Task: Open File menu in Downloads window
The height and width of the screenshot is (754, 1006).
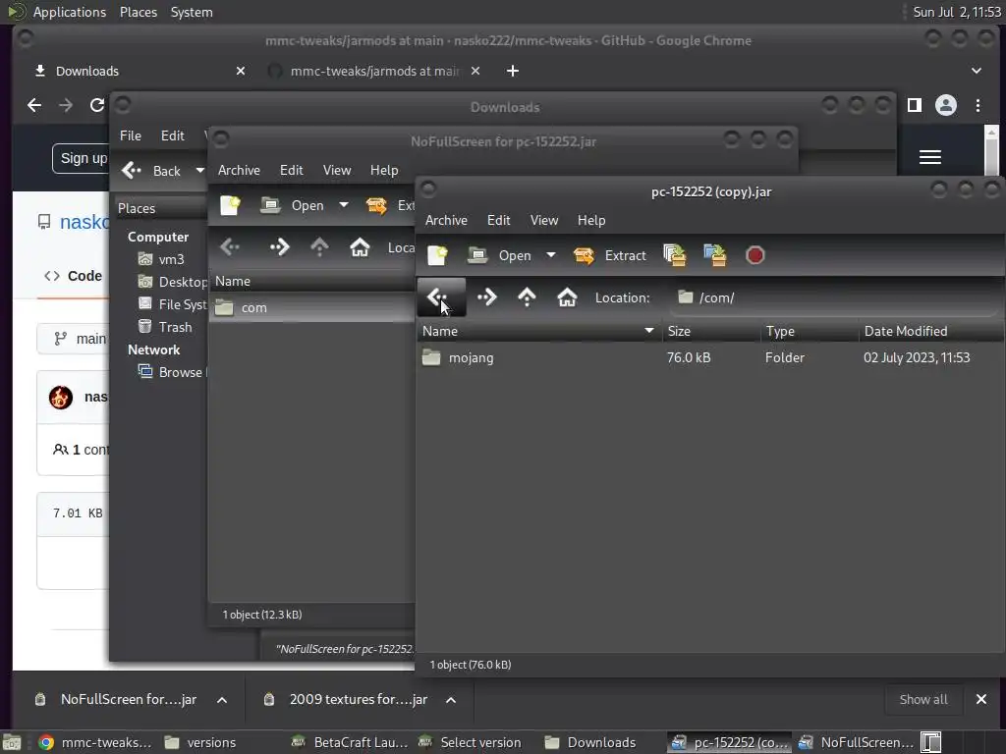Action: 131,135
